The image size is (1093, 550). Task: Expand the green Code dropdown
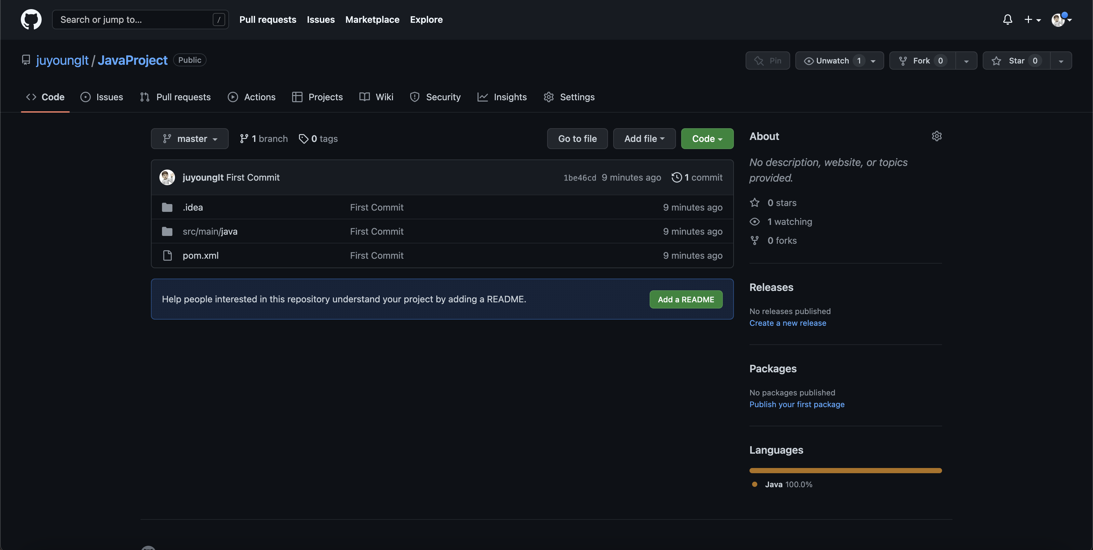coord(707,139)
